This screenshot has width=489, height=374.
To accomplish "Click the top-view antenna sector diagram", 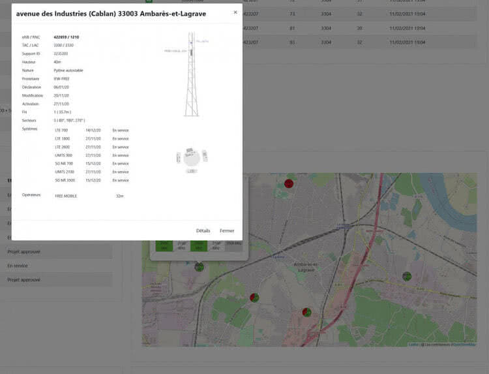I will click(x=191, y=157).
